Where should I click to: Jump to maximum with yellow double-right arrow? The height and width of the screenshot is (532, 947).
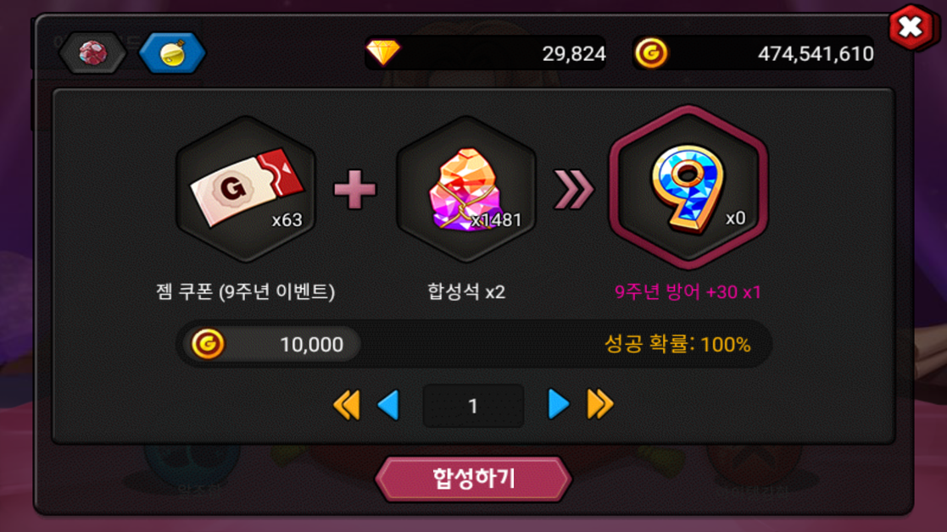click(600, 404)
